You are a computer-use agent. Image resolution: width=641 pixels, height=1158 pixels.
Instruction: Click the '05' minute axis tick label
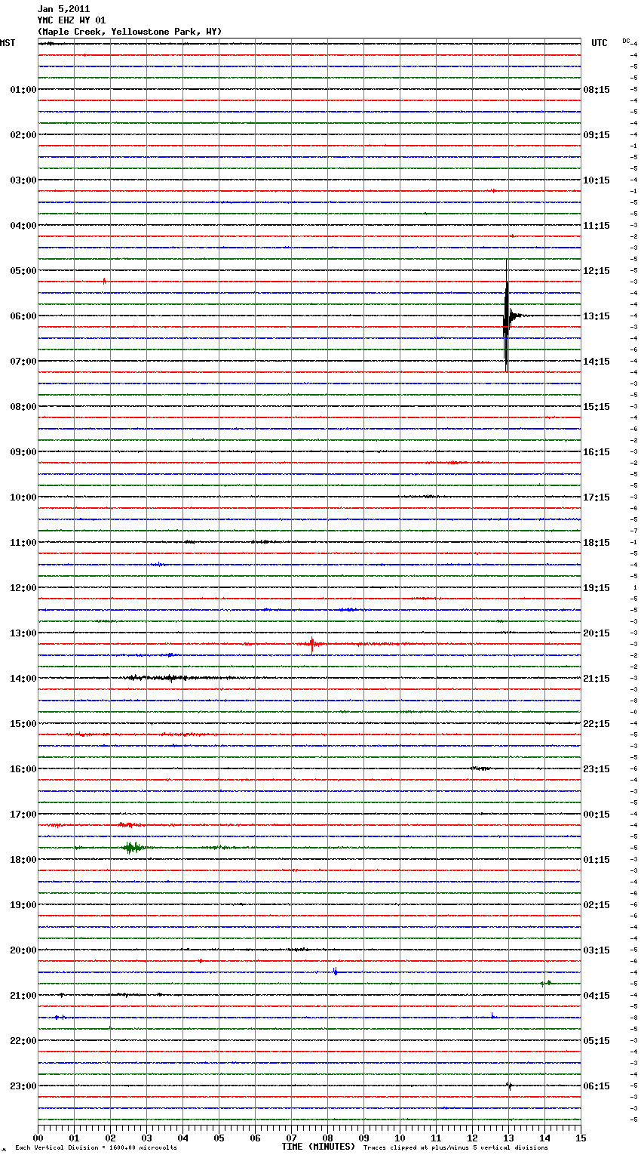(219, 1138)
